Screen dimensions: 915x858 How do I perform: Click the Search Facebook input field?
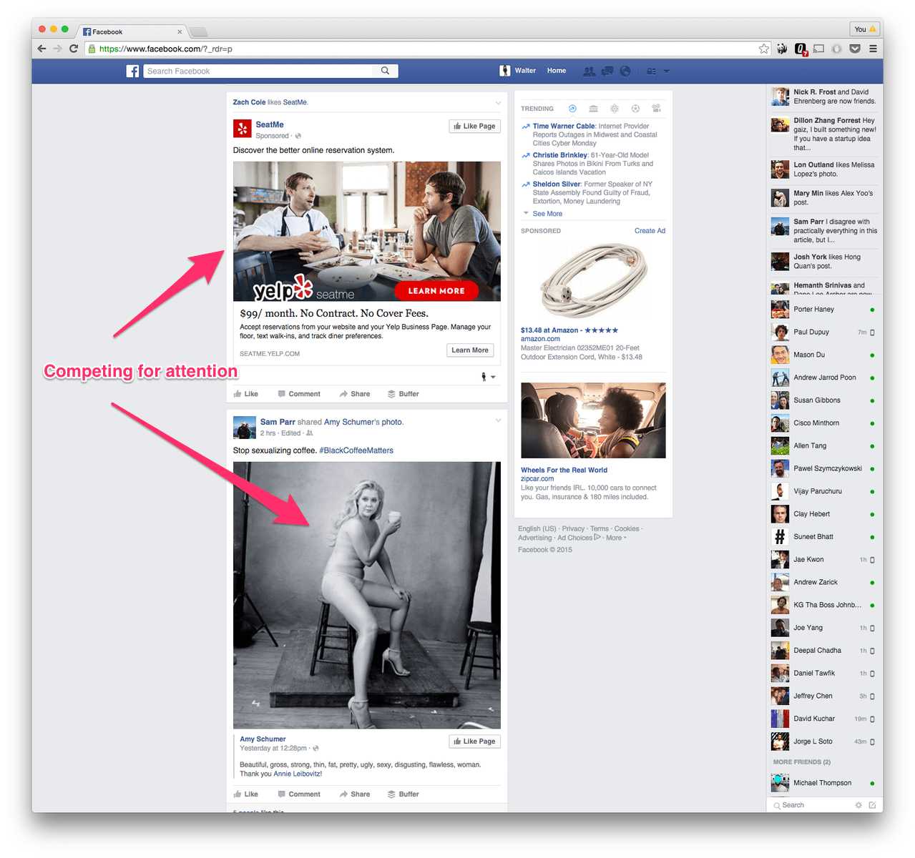(x=258, y=71)
